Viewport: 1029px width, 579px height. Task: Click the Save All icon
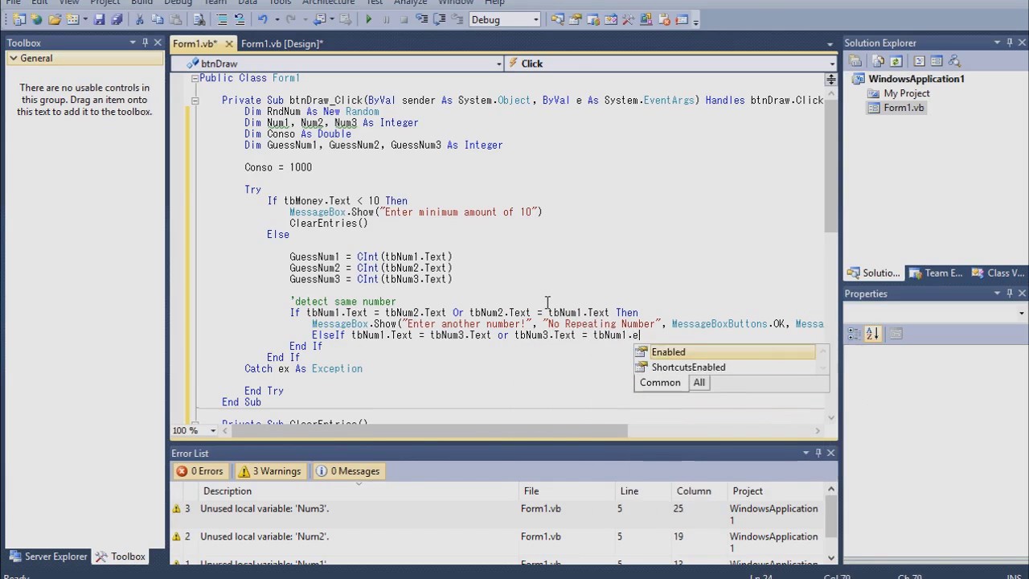(117, 19)
